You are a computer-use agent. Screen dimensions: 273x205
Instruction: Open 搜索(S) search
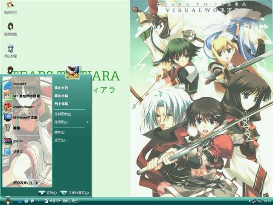click(59, 132)
